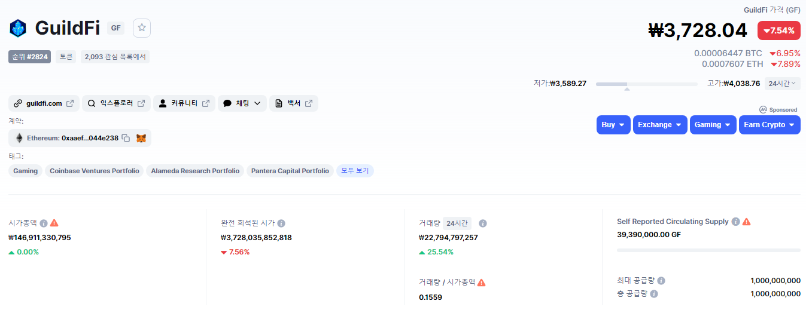Click the volume value ₩22,794,797,257
806x310 pixels.
[448, 237]
